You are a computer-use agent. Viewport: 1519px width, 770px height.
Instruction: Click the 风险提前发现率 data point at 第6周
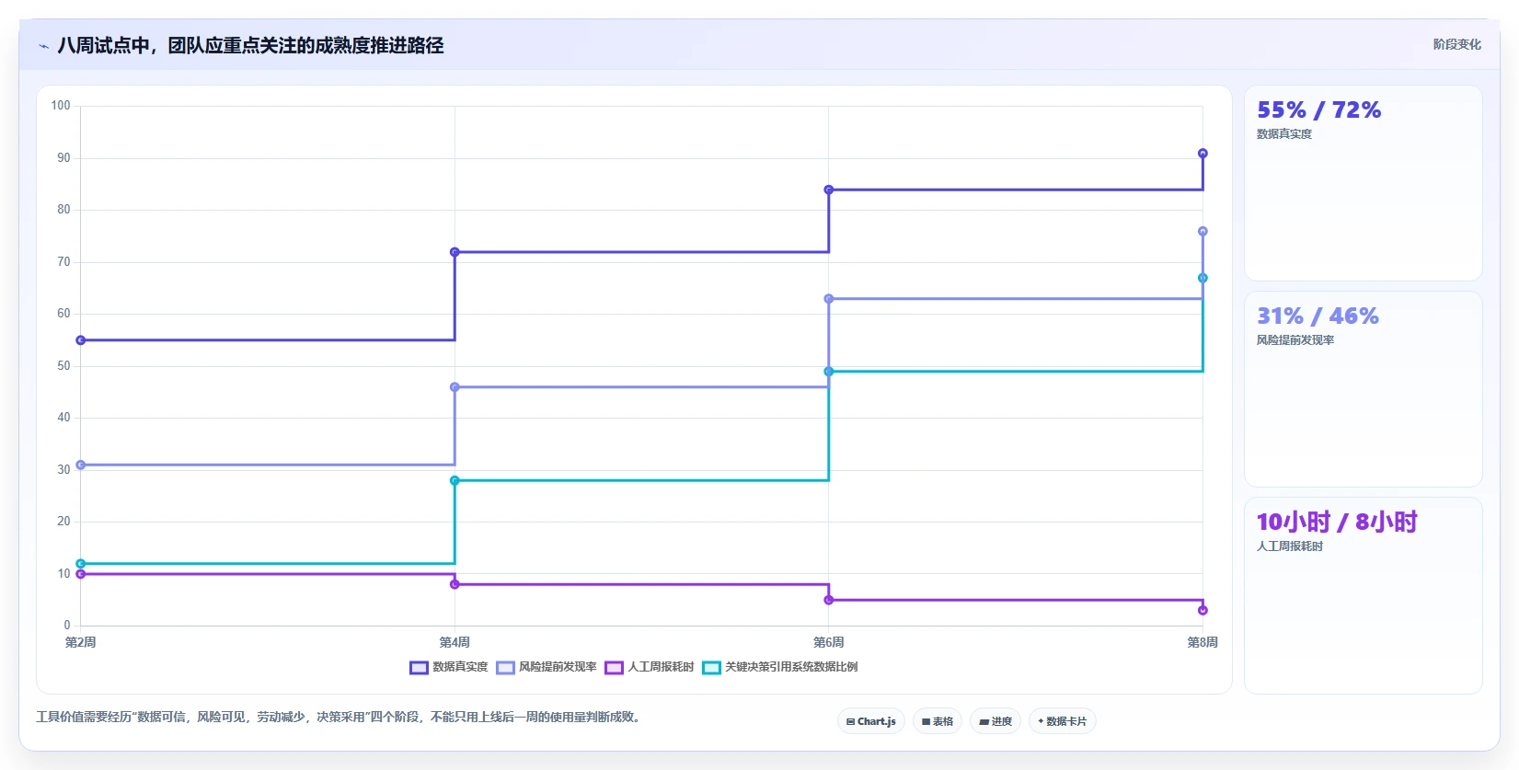[829, 299]
